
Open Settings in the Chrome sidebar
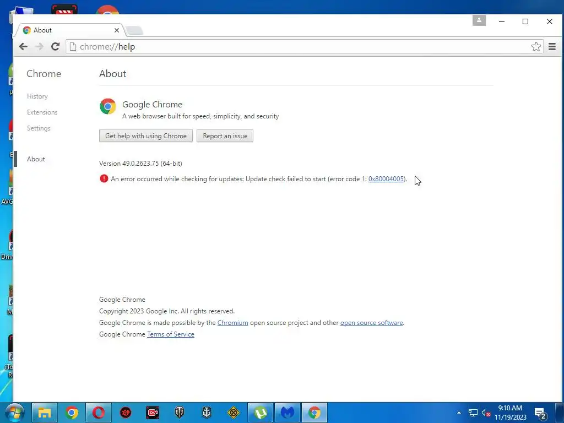pos(39,128)
